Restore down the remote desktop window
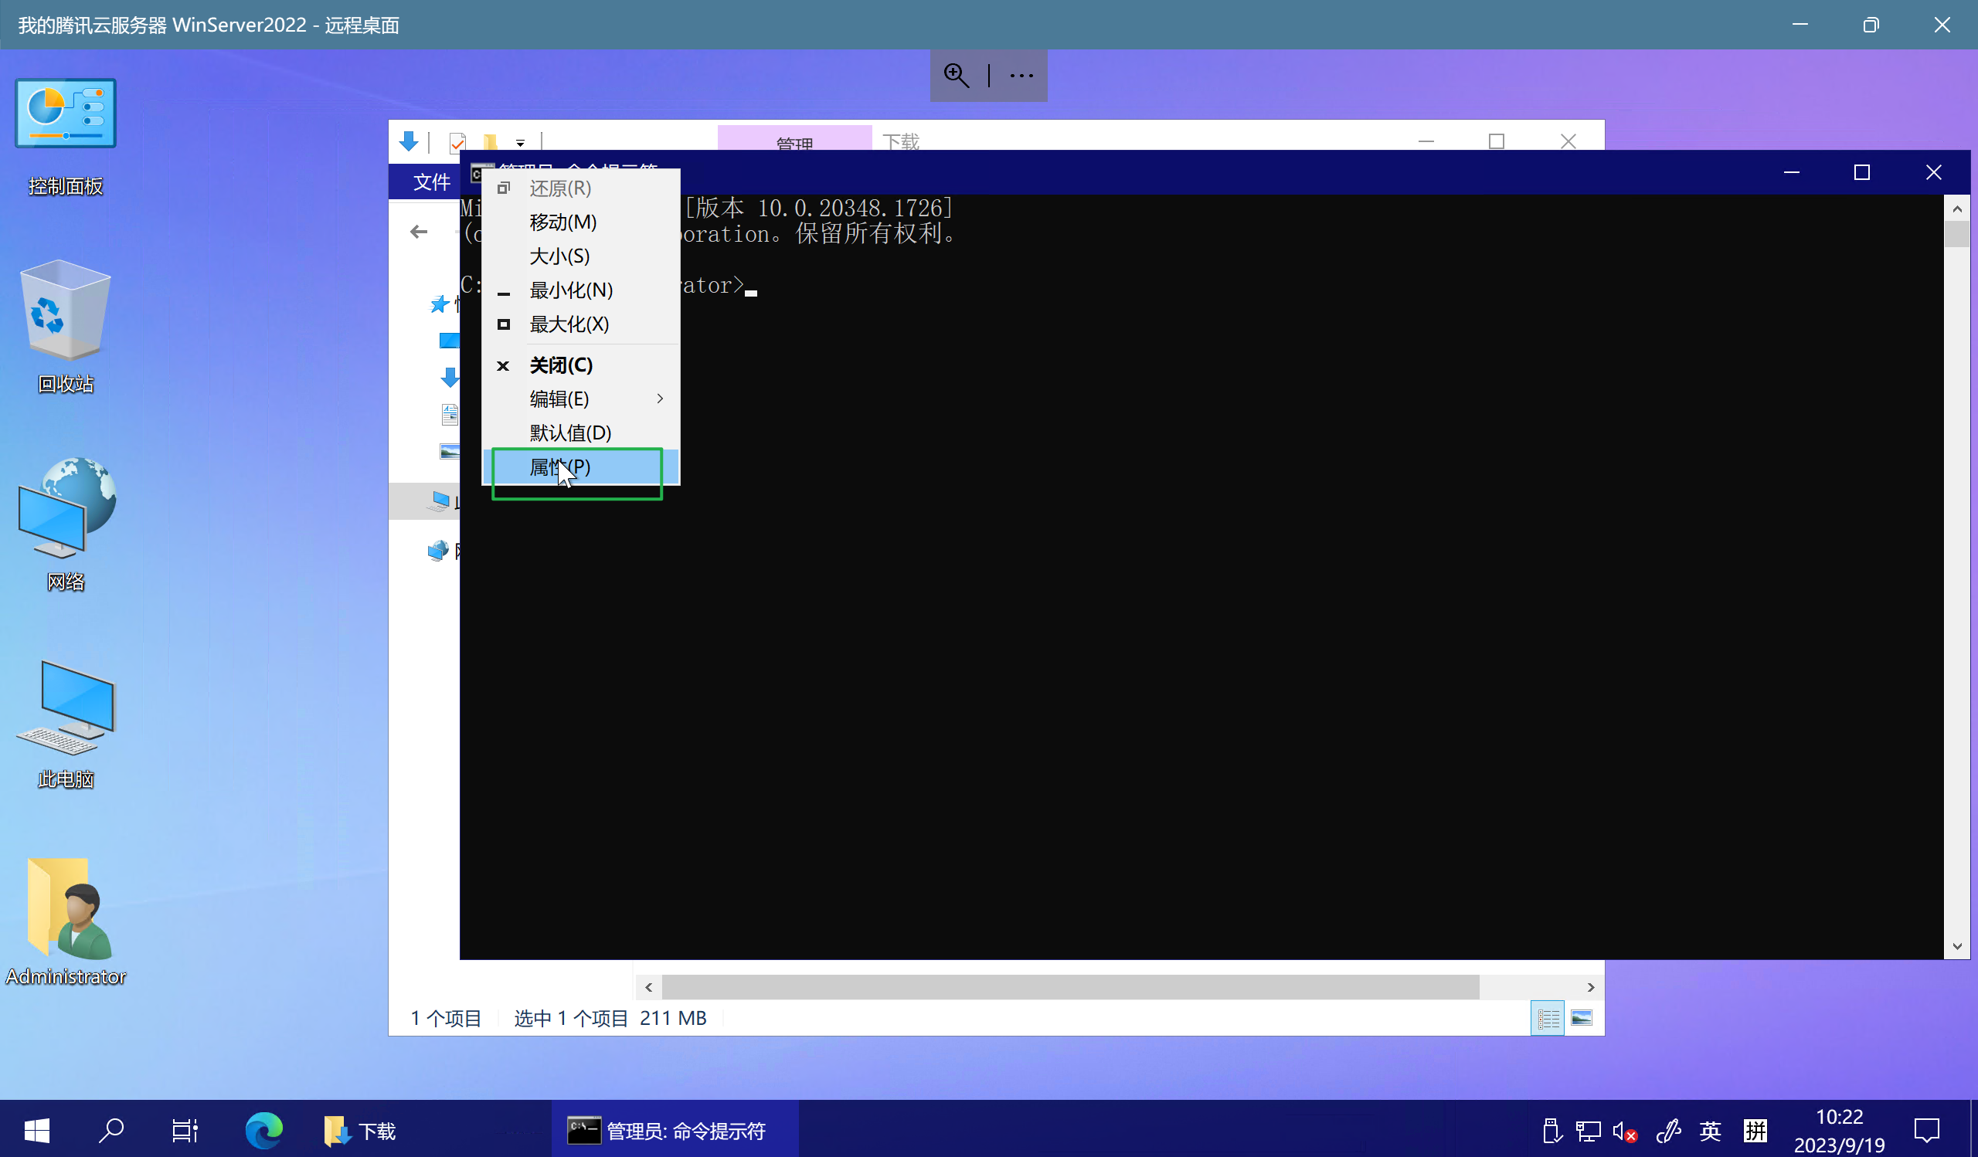Viewport: 1978px width, 1157px height. click(x=1871, y=25)
